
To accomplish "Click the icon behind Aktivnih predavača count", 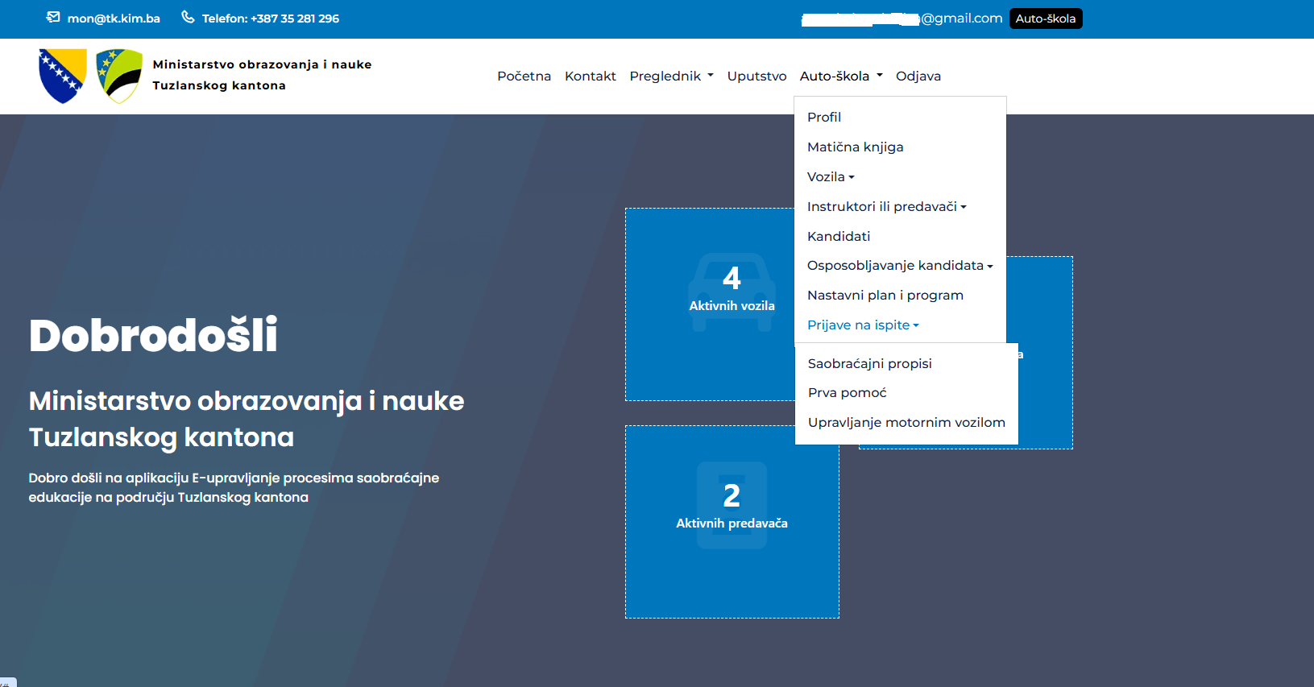I will (x=732, y=505).
